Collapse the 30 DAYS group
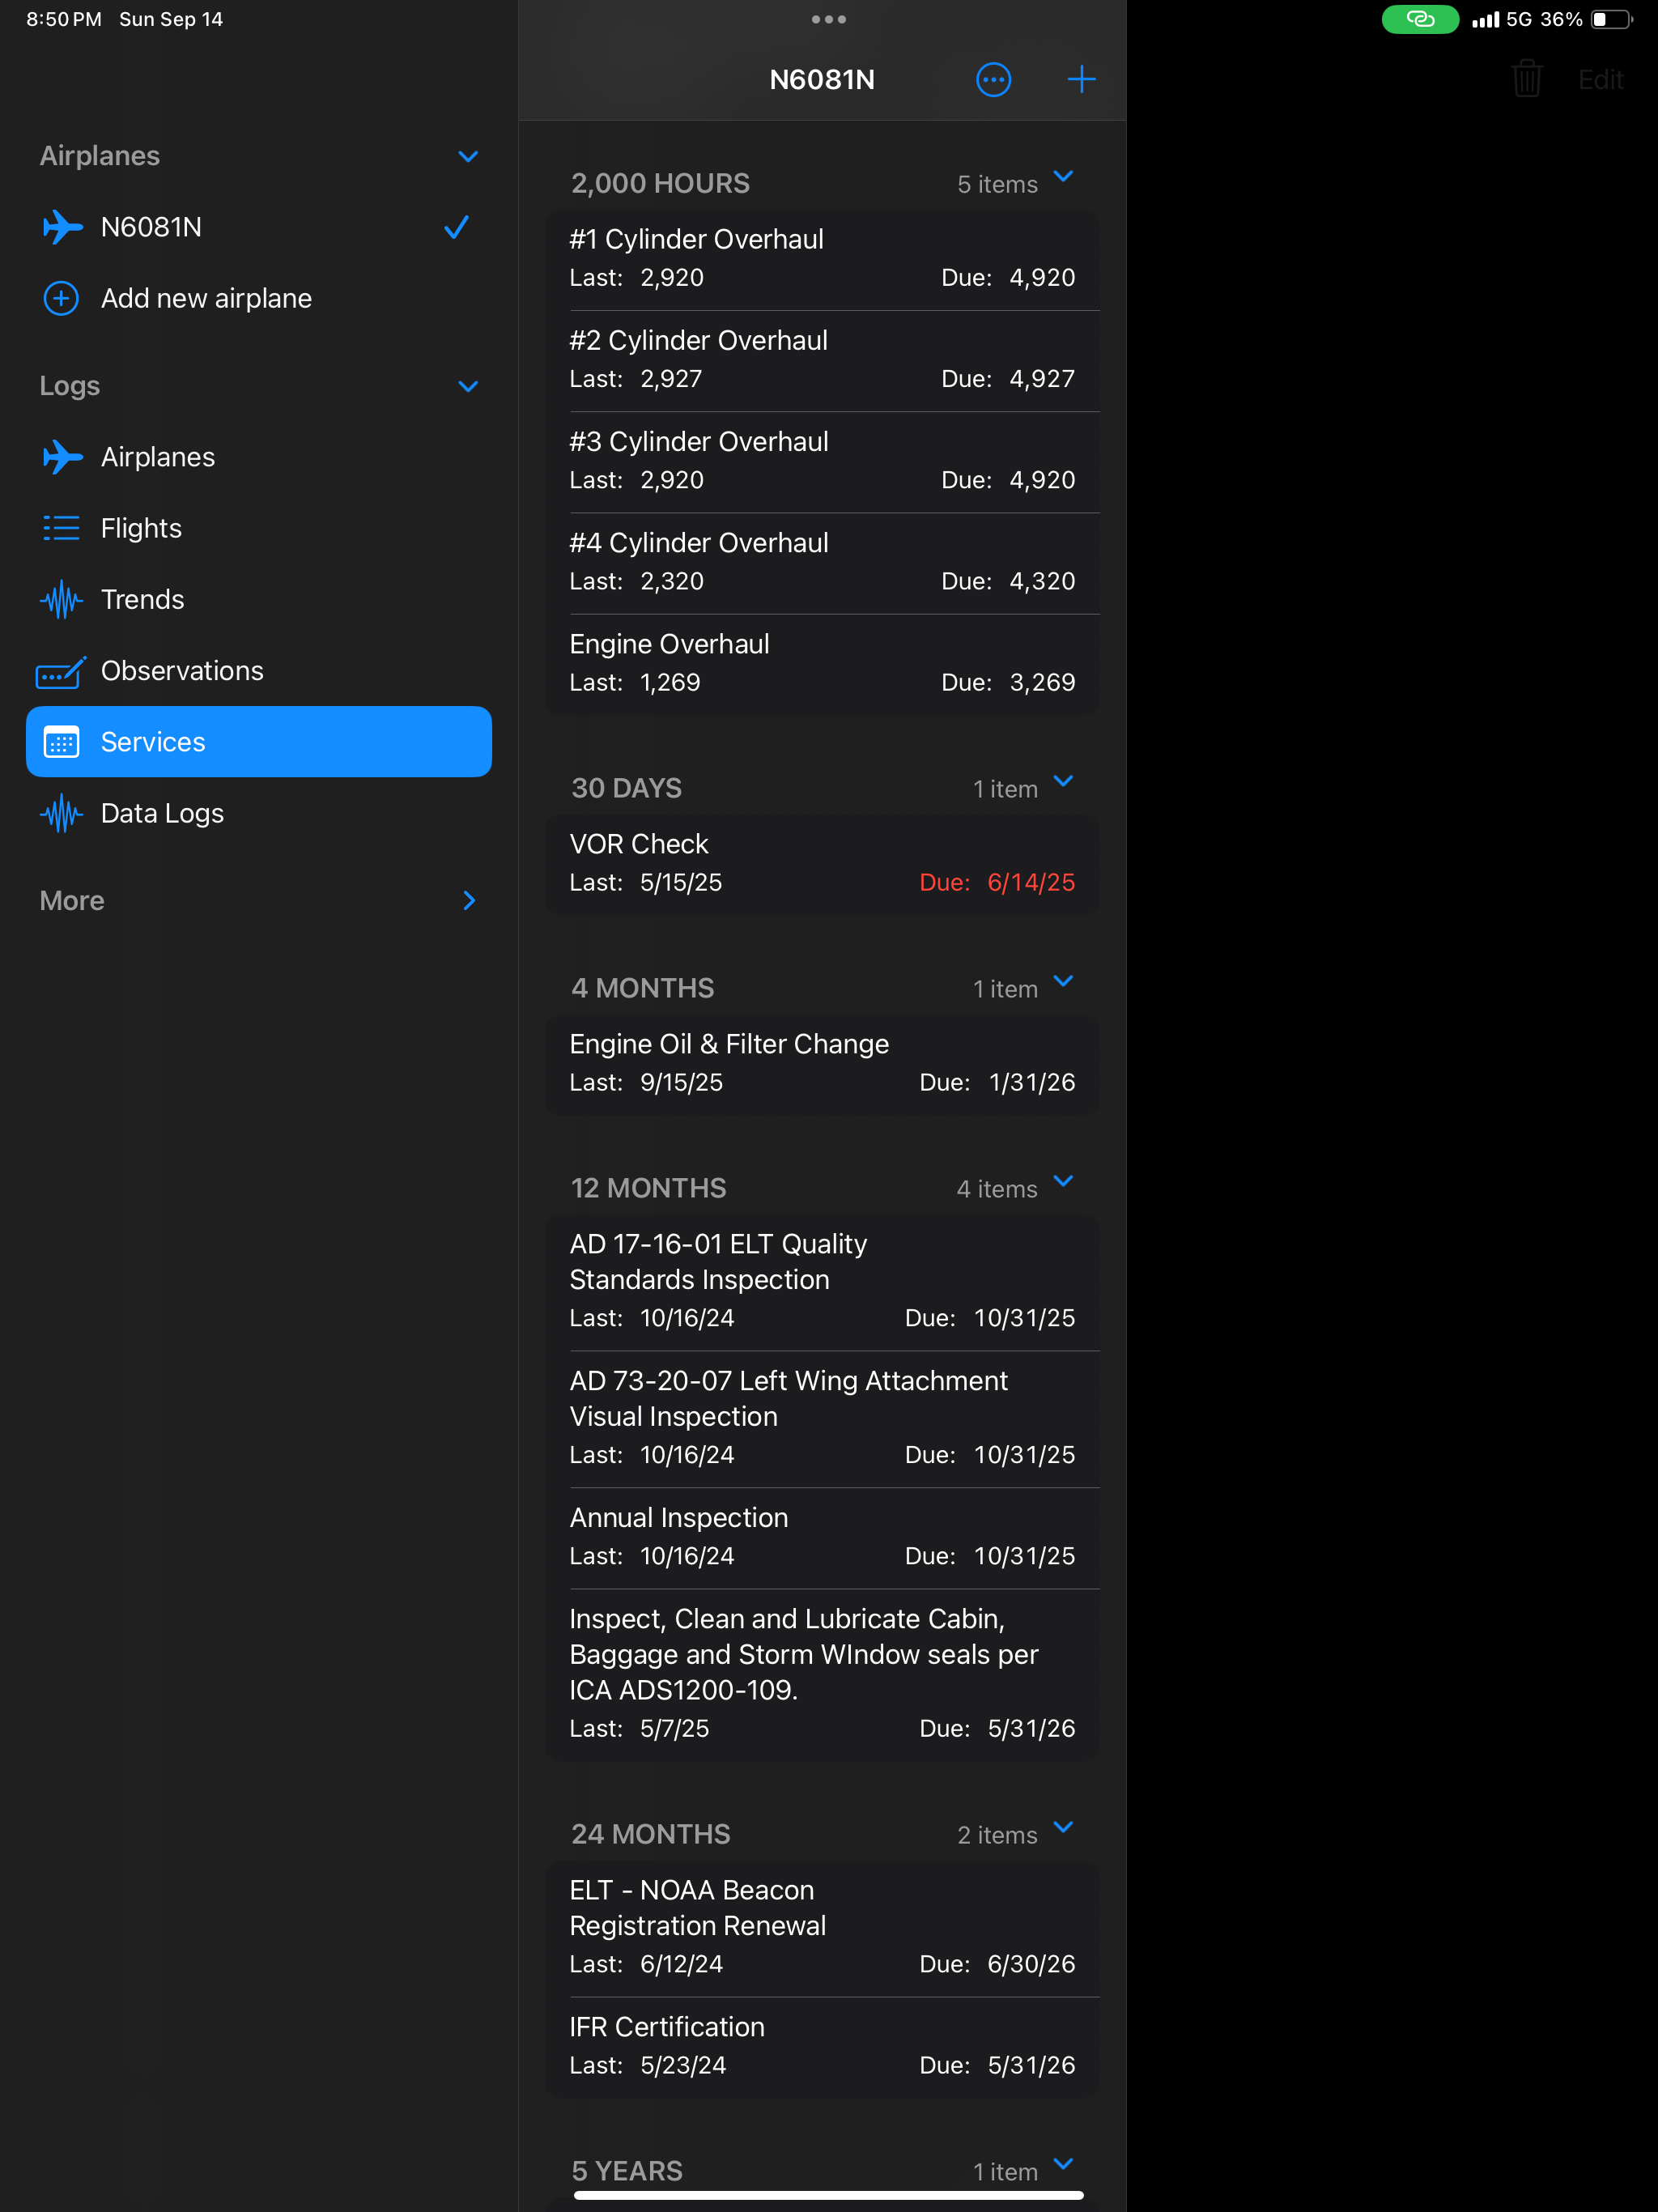1658x2212 pixels. tap(1064, 781)
